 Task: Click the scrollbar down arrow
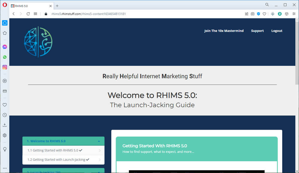297,171
